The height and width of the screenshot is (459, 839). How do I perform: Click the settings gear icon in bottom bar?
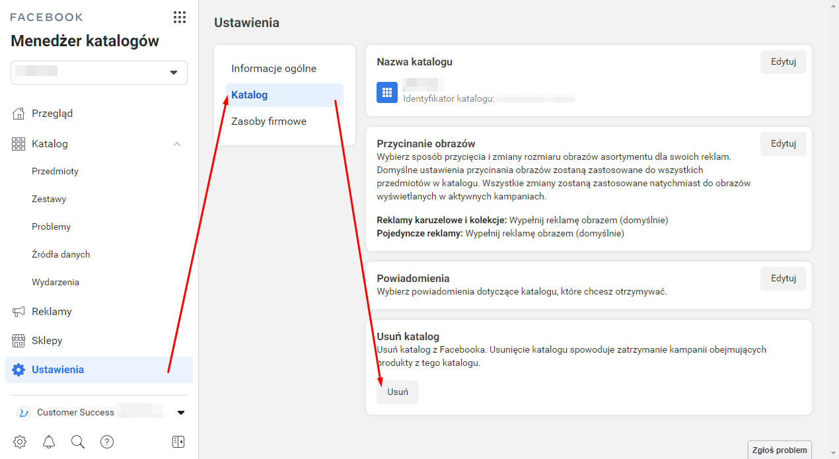click(20, 442)
